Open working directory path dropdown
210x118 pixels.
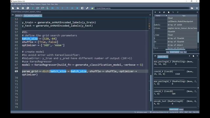(x=189, y=8)
